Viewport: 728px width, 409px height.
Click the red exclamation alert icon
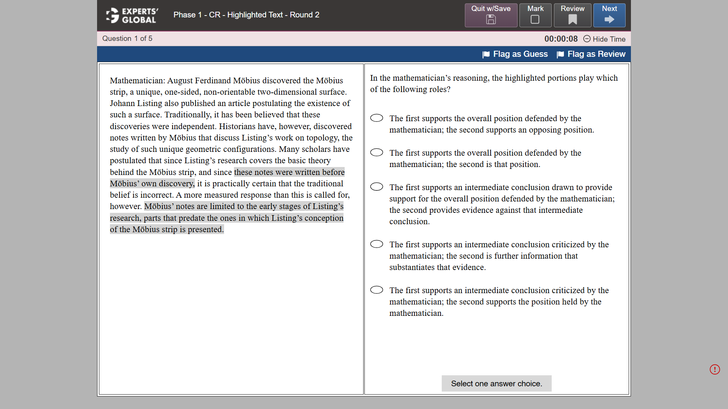tap(715, 369)
